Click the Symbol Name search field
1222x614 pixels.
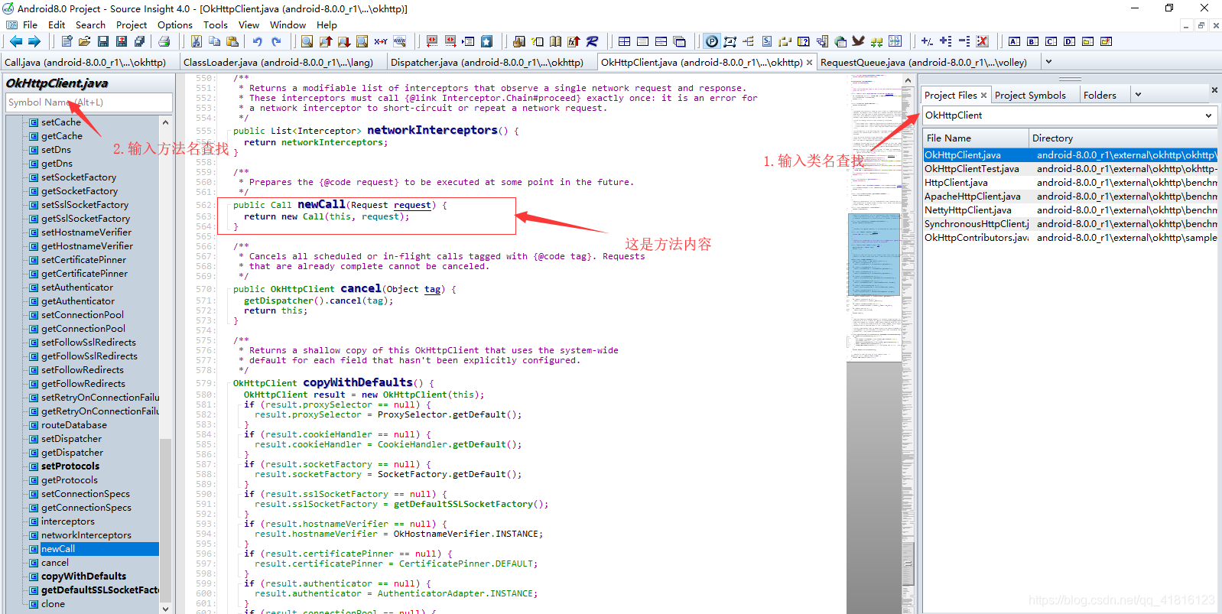pos(89,102)
